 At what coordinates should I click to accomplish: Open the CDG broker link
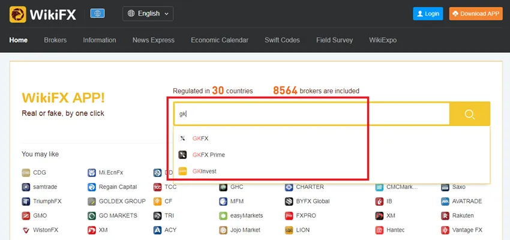[40, 173]
